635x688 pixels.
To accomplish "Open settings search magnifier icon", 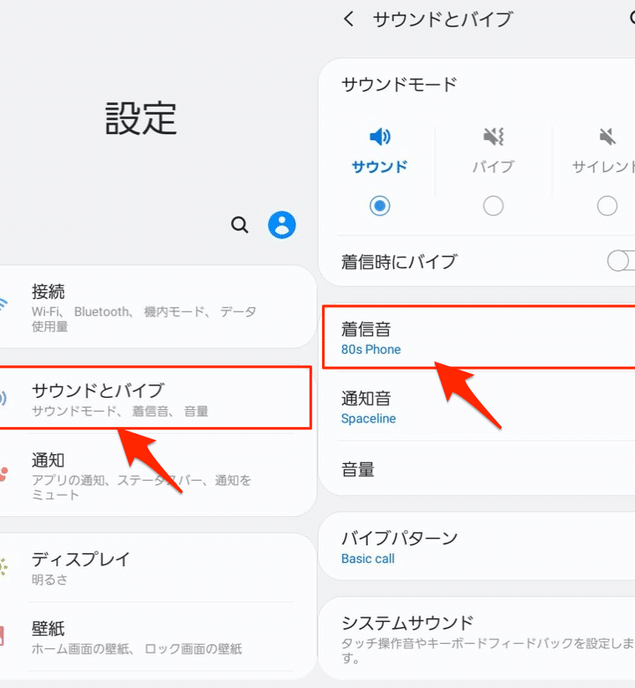I will 240,225.
